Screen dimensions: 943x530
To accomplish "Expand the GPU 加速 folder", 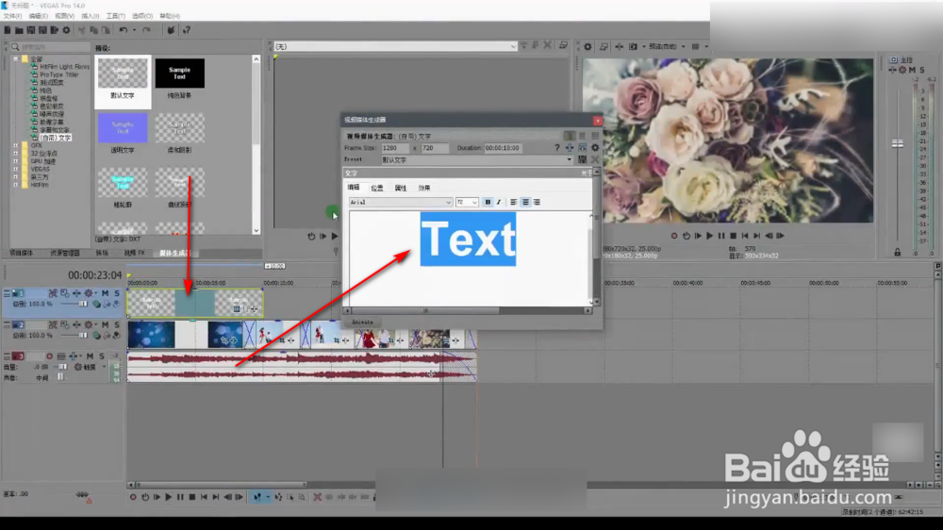I will pos(16,161).
